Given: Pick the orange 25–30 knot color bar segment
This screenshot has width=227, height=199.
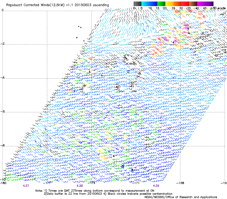Looking at the screenshot, I should pyautogui.click(x=177, y=4).
